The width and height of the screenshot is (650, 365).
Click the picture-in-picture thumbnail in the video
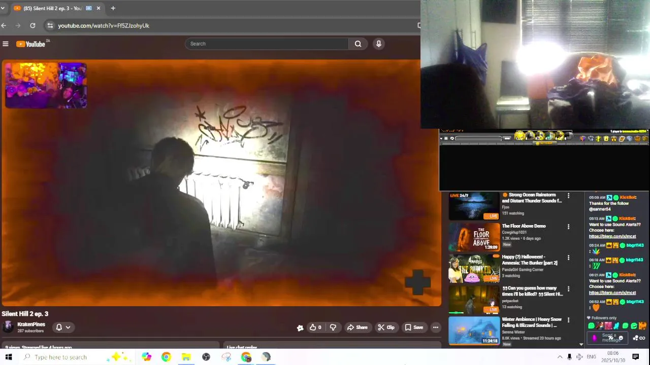pos(46,85)
